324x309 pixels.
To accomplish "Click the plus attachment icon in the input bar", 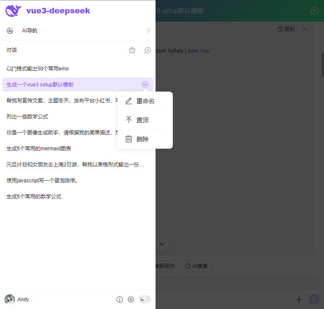I will pyautogui.click(x=299, y=299).
